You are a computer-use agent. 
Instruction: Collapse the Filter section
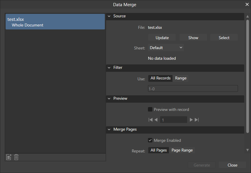[109, 68]
